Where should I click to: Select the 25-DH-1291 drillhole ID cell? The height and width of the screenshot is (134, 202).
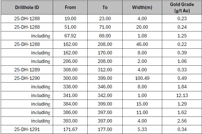(27, 129)
